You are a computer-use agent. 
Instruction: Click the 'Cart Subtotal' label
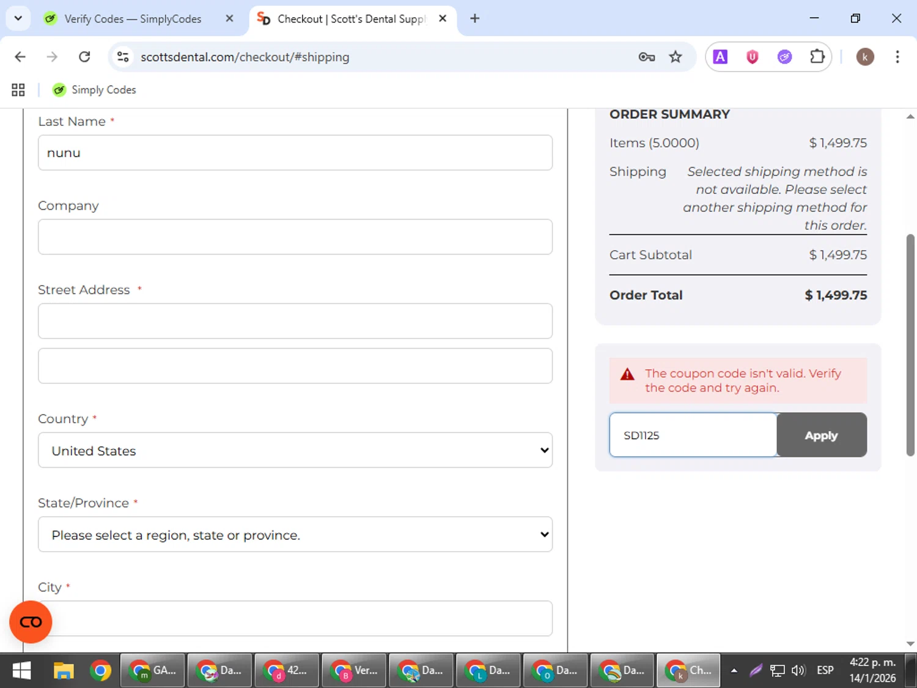tap(650, 255)
